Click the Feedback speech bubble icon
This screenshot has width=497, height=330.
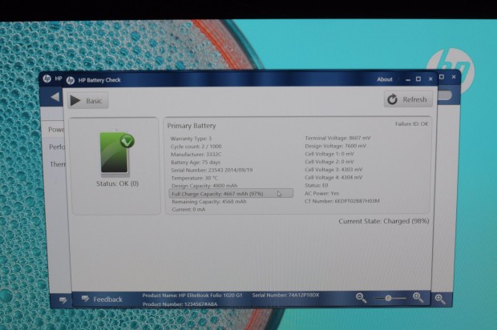click(85, 299)
